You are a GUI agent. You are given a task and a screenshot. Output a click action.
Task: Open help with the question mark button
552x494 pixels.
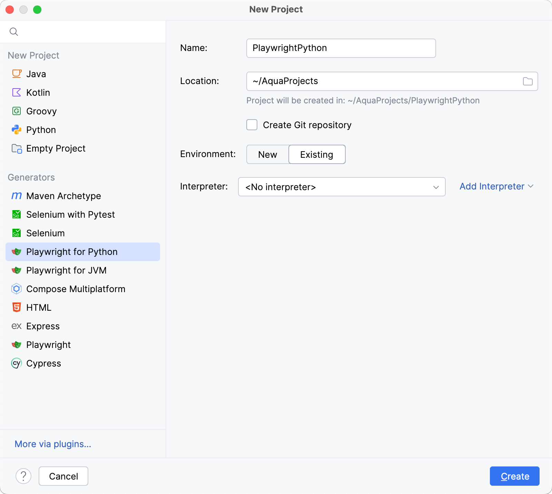[23, 476]
